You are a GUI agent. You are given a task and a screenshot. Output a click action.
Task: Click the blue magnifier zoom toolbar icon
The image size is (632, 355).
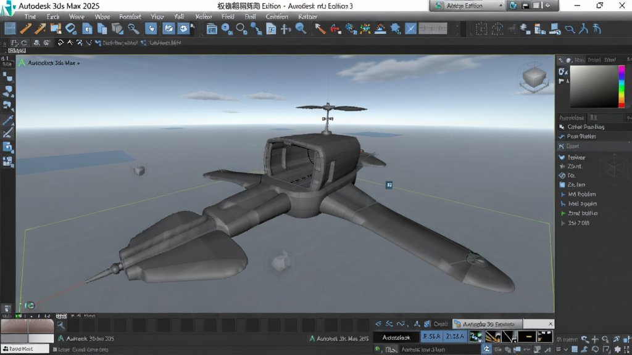coord(301,28)
